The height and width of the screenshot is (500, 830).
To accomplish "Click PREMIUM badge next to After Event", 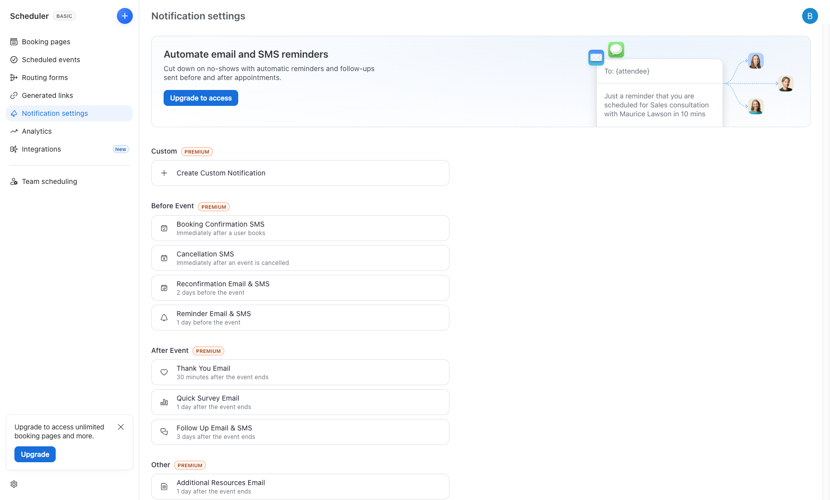I will click(x=208, y=351).
